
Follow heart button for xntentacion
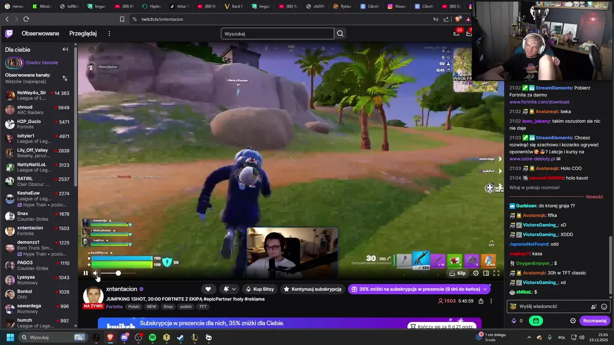click(208, 289)
